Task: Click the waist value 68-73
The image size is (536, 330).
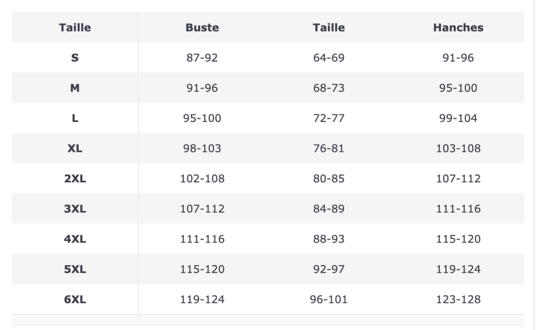Action: point(329,88)
